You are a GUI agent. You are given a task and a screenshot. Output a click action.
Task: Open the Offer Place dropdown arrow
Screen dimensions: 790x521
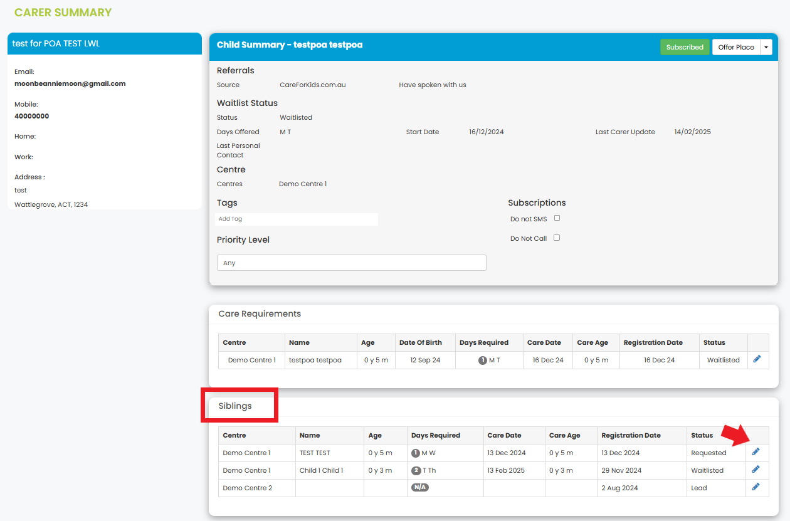[766, 47]
